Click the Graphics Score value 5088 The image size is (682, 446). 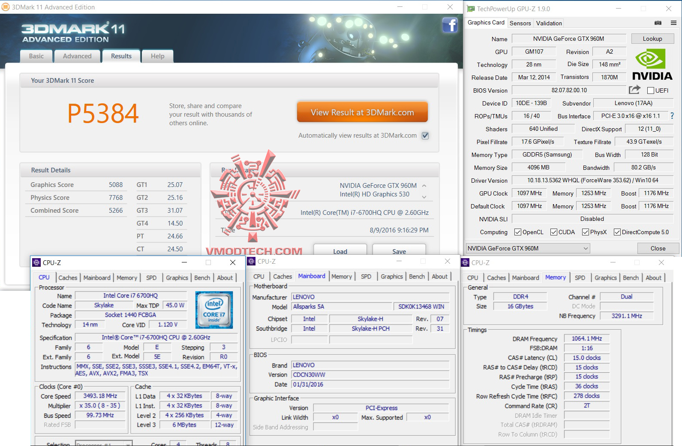pos(116,185)
